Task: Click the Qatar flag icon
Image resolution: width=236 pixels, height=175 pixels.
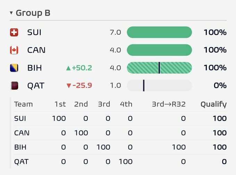Action: pos(14,85)
